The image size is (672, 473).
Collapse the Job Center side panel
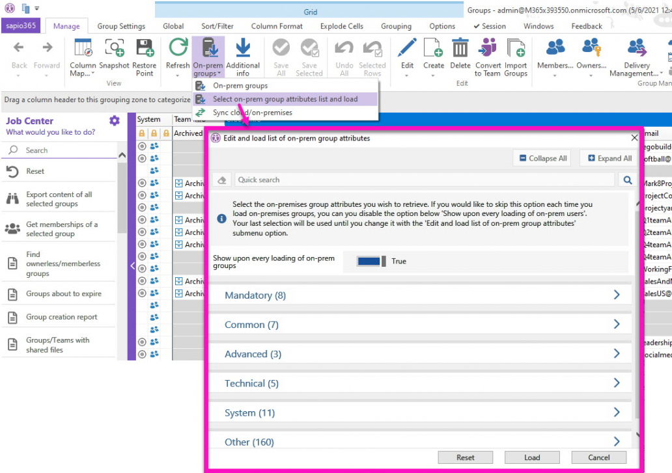(x=132, y=266)
